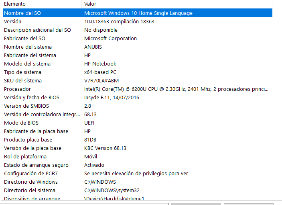Select the 'Versión' row label
Image resolution: width=282 pixels, height=205 pixels.
(12, 22)
